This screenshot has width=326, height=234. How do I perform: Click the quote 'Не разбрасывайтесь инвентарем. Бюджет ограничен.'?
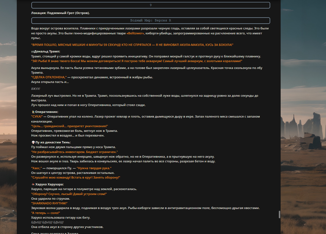(x=74, y=152)
